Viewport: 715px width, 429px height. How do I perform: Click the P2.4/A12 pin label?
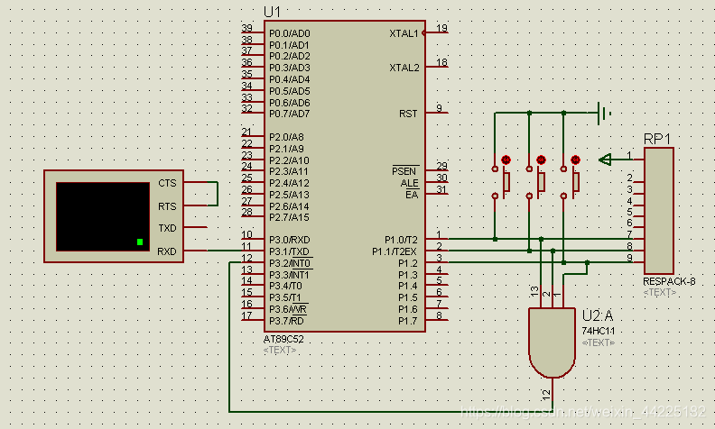click(x=289, y=183)
